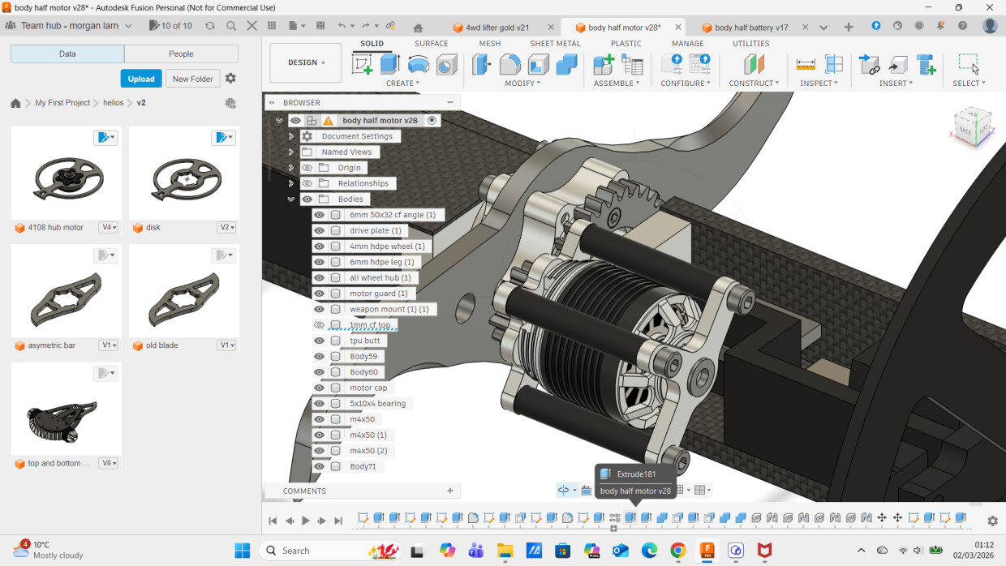The height and width of the screenshot is (566, 1006).
Task: Open the ASSEMBLE dropdown menu
Action: [x=617, y=84]
